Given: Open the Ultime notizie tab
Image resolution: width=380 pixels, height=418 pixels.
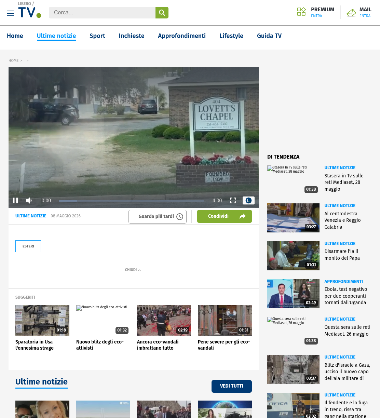Looking at the screenshot, I should (56, 36).
